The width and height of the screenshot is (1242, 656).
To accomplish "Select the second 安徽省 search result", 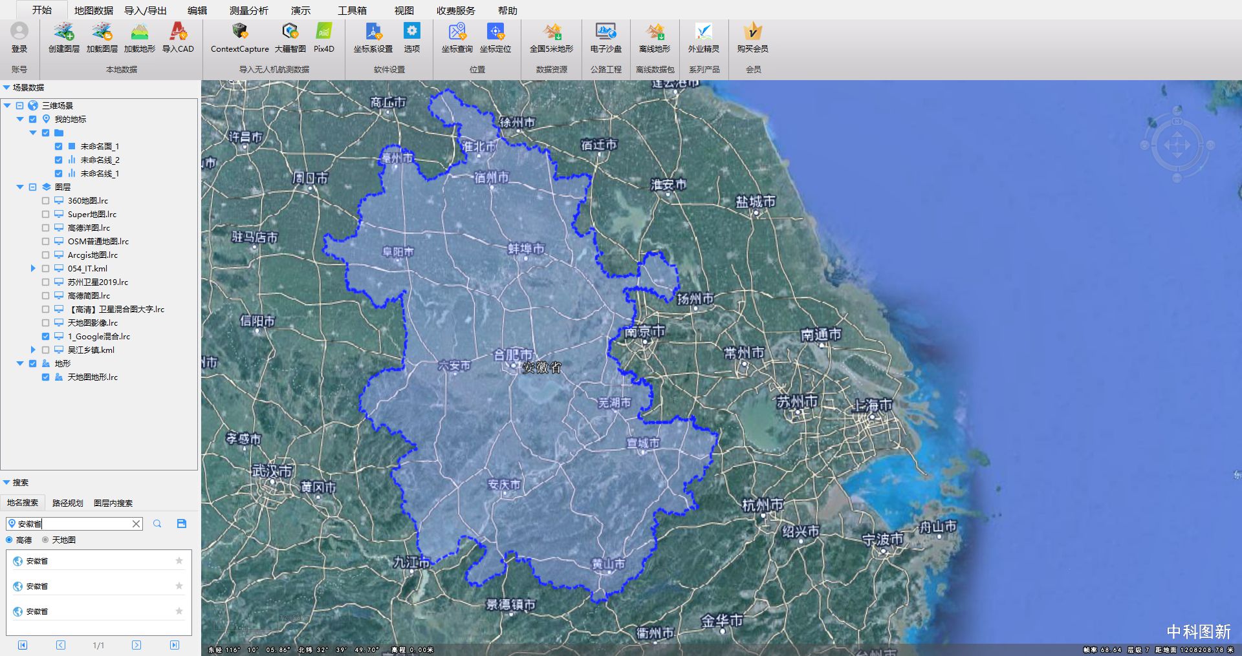I will click(99, 586).
